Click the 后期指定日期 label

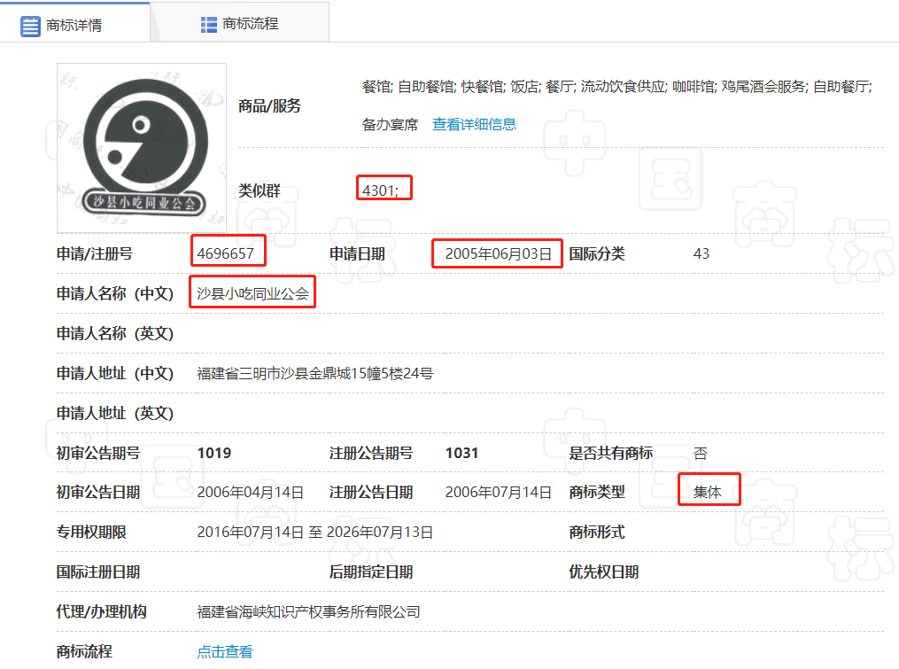(371, 572)
